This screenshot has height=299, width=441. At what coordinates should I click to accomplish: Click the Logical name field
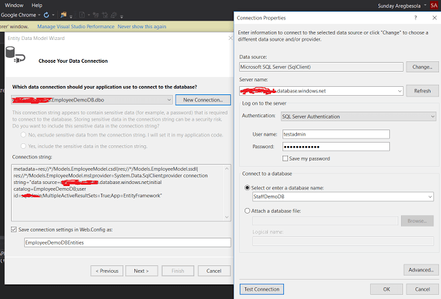point(343,241)
